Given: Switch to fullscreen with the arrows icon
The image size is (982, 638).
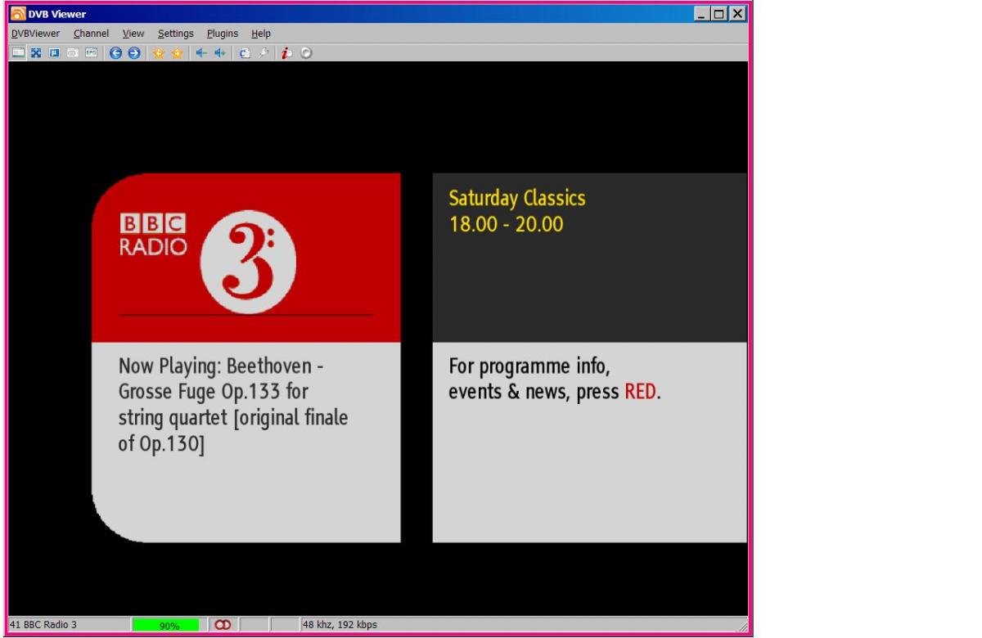Looking at the screenshot, I should coord(36,53).
